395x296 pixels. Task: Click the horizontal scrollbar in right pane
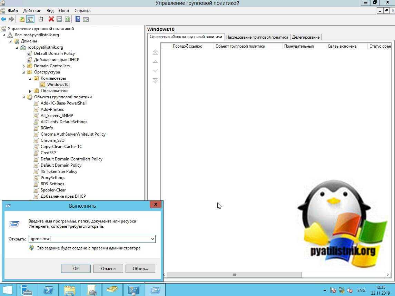pos(234,275)
